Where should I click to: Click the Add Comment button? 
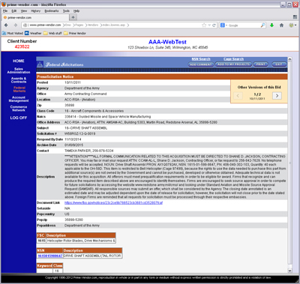click(x=201, y=64)
